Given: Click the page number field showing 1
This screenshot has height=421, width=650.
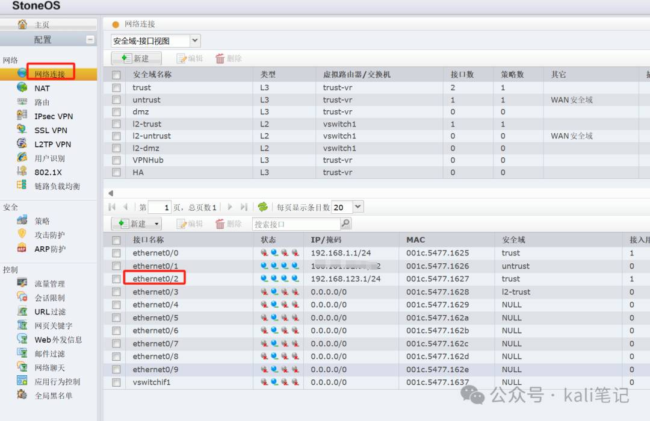Looking at the screenshot, I should [160, 207].
